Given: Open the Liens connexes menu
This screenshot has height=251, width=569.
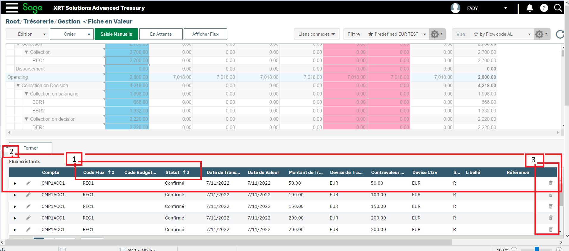Looking at the screenshot, I should click(x=317, y=34).
